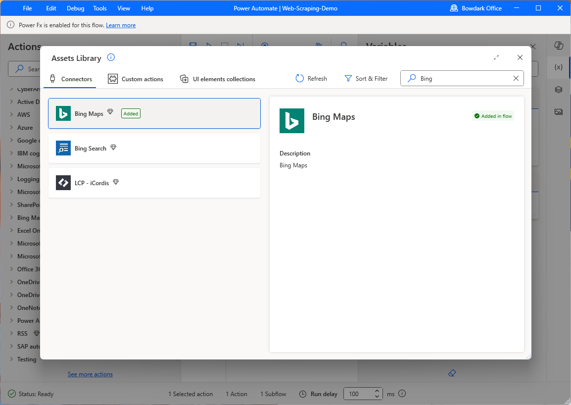This screenshot has width=571, height=405.
Task: Select the LCP - iCordis connector
Action: (x=154, y=183)
